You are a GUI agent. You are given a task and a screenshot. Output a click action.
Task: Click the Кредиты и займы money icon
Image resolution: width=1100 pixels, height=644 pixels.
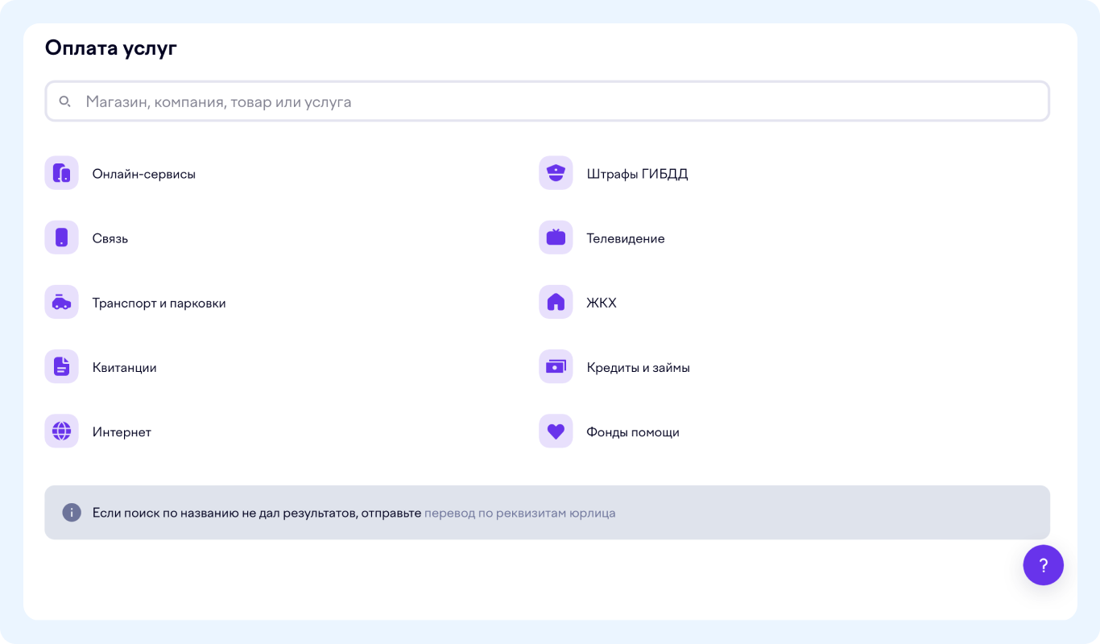pyautogui.click(x=556, y=367)
